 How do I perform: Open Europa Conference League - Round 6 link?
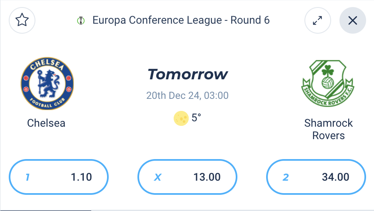coord(181,20)
